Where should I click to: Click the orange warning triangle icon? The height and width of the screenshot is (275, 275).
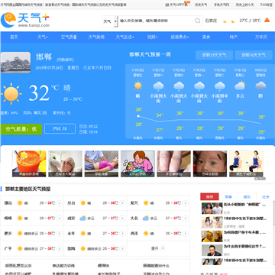267,20
